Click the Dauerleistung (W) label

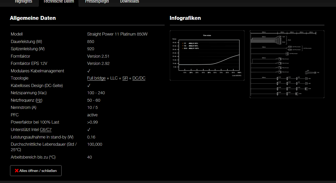pyautogui.click(x=26, y=42)
